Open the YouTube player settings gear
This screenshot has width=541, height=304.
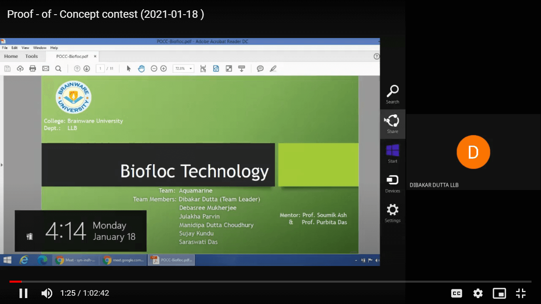tap(478, 293)
